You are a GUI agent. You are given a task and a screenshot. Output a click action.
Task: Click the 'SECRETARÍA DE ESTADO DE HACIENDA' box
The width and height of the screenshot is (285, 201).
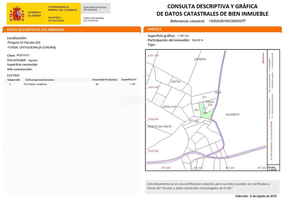tap(95, 8)
